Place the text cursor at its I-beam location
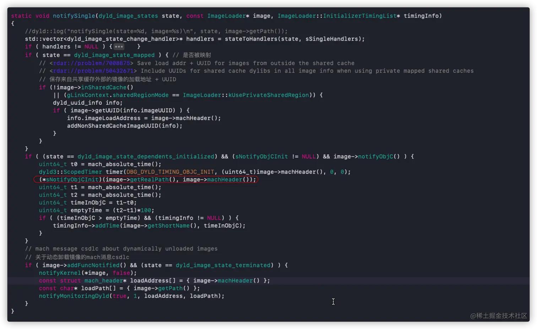The width and height of the screenshot is (537, 329). point(333,301)
